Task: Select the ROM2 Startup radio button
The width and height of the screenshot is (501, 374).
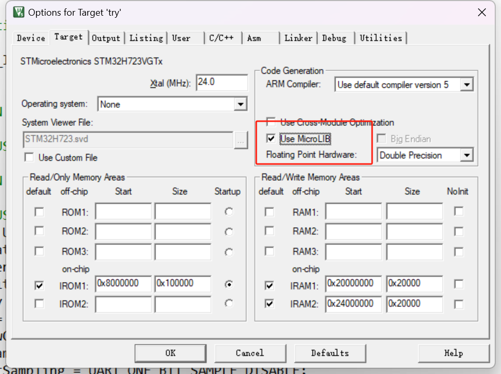Action: pos(229,231)
